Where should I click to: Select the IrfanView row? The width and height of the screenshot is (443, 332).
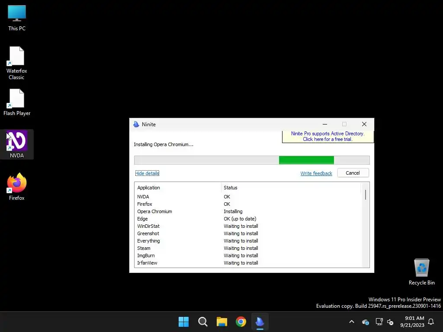[248, 262]
